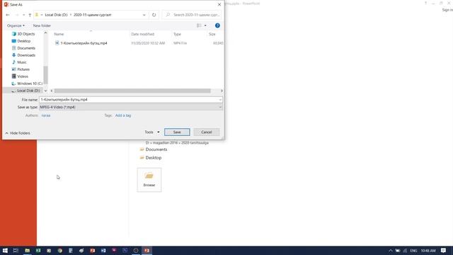Open the Organize dropdown menu
Image resolution: width=453 pixels, height=255 pixels.
click(x=16, y=25)
